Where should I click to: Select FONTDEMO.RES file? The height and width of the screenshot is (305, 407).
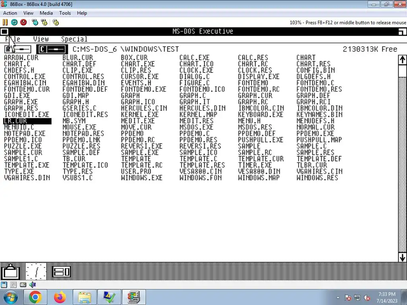(319, 89)
